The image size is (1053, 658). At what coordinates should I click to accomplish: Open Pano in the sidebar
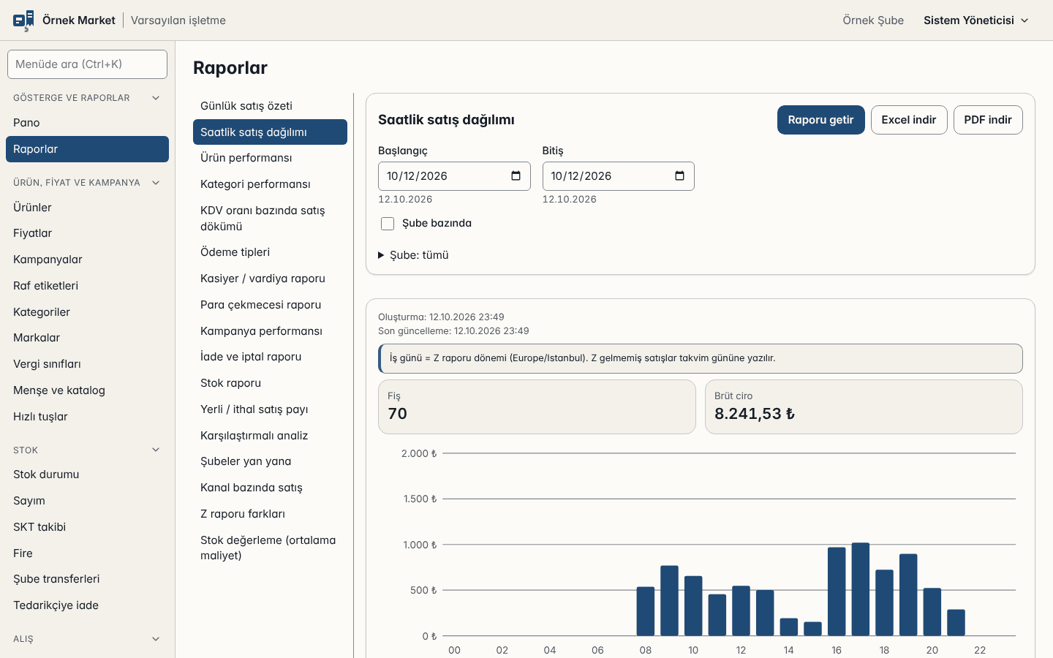[87, 123]
